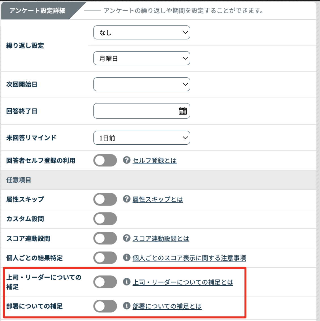Enable 上司・リーダーについての補足 toggle
Image resolution: width=320 pixels, height=321 pixels.
point(105,282)
